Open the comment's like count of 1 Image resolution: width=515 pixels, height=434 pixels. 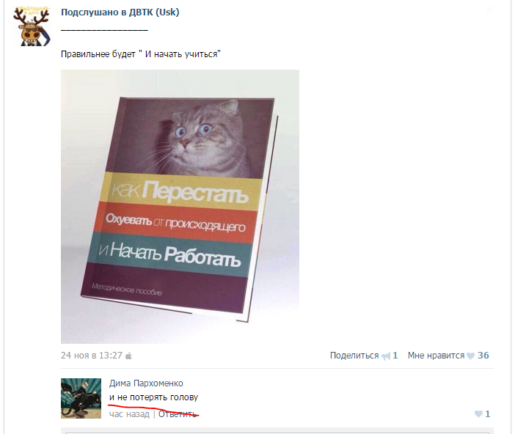click(487, 414)
